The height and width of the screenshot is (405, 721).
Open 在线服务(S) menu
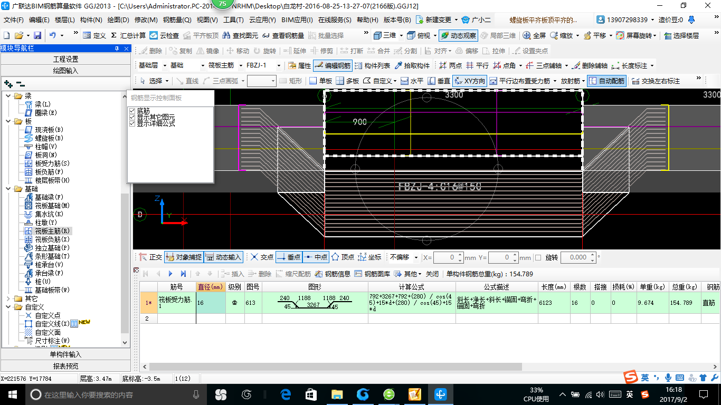pyautogui.click(x=335, y=20)
